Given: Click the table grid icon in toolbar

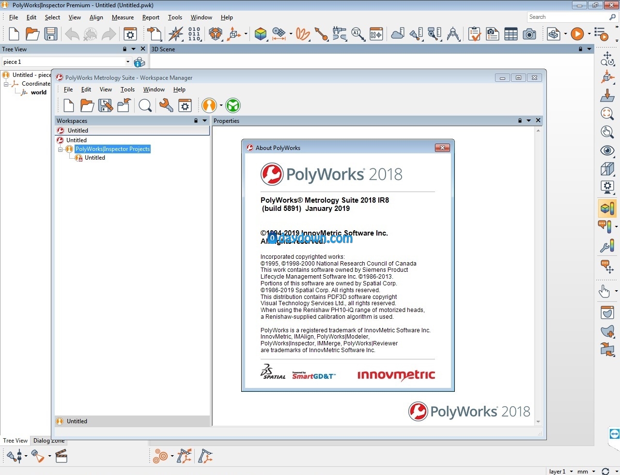Looking at the screenshot, I should 511,34.
